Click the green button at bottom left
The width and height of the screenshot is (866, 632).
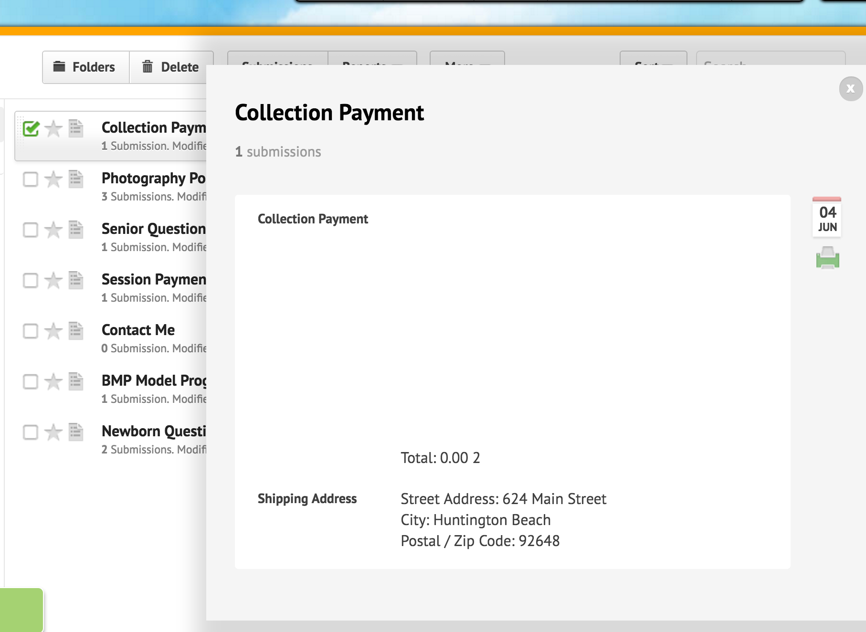click(x=21, y=610)
